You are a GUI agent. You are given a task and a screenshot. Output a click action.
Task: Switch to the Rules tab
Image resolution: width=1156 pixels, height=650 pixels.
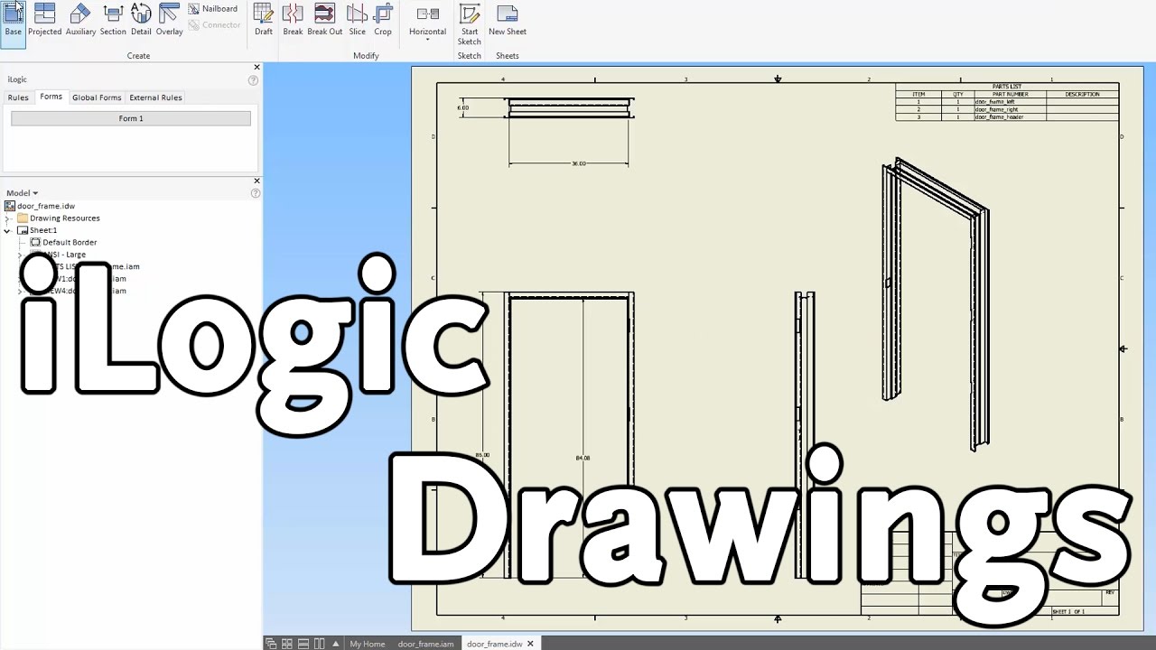(x=18, y=97)
